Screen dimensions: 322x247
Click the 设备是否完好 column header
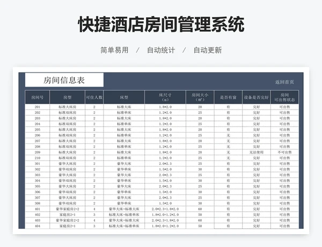(257, 97)
